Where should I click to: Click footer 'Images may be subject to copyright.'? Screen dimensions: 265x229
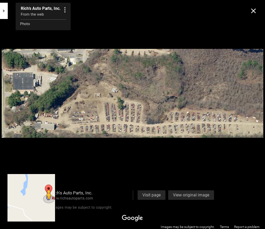188,227
